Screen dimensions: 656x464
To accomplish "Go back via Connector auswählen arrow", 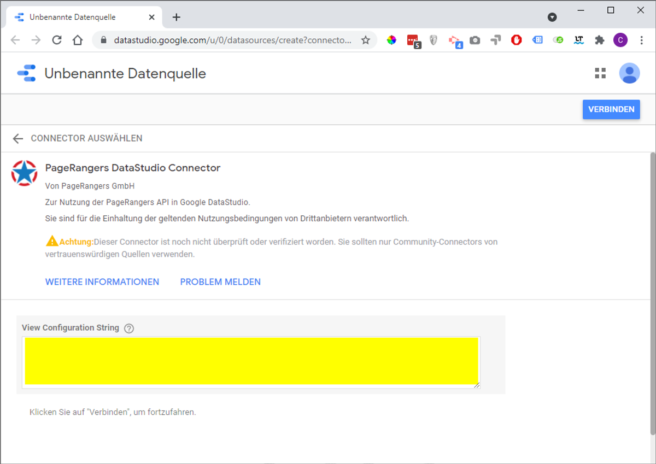I will (18, 139).
